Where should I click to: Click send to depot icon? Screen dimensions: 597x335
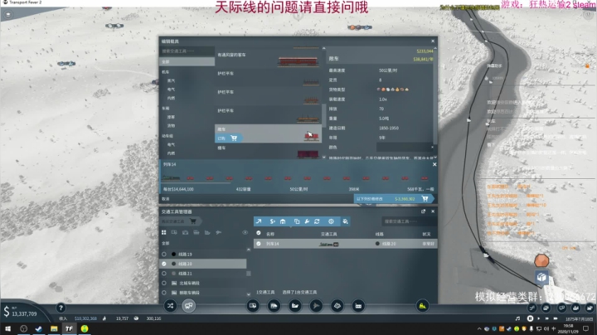[x=283, y=221]
